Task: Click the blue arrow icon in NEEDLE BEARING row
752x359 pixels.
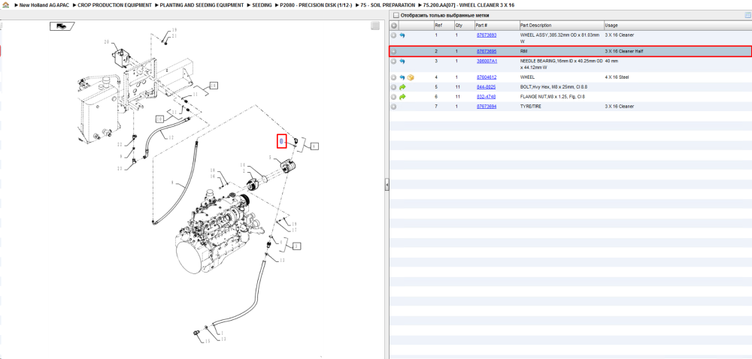Action: click(402, 62)
